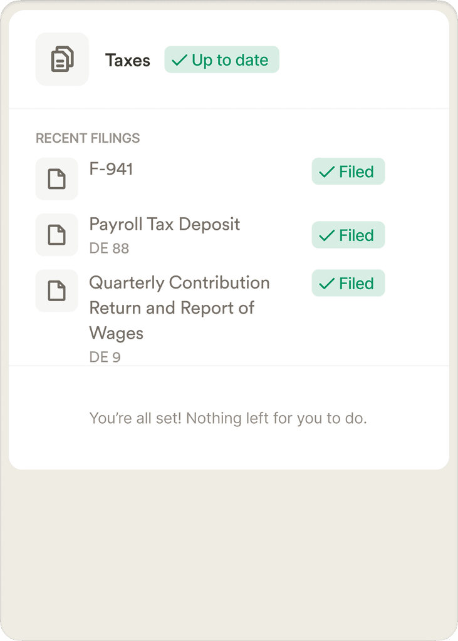The width and height of the screenshot is (458, 641).
Task: Open the Payroll Tax Deposit document icon
Action: 57,235
